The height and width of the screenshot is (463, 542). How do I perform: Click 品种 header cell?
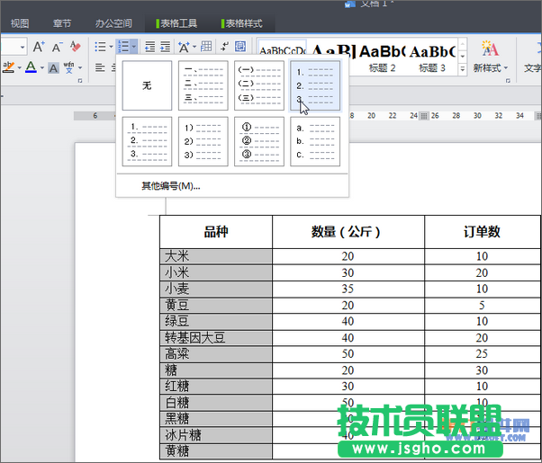coord(216,232)
